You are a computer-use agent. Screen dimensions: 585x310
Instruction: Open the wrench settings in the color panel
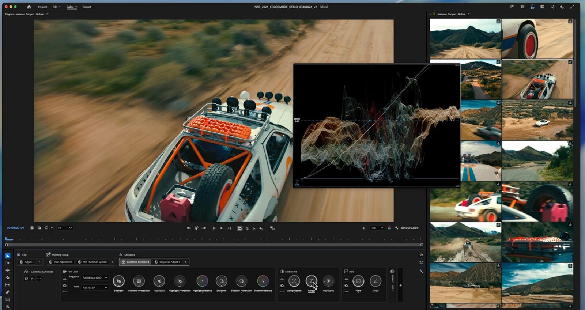421,271
